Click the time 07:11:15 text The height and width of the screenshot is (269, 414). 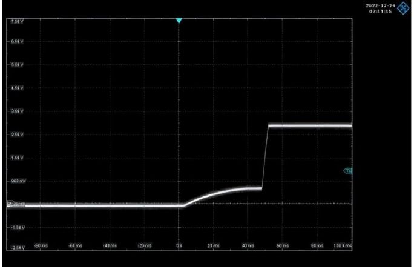(x=381, y=11)
